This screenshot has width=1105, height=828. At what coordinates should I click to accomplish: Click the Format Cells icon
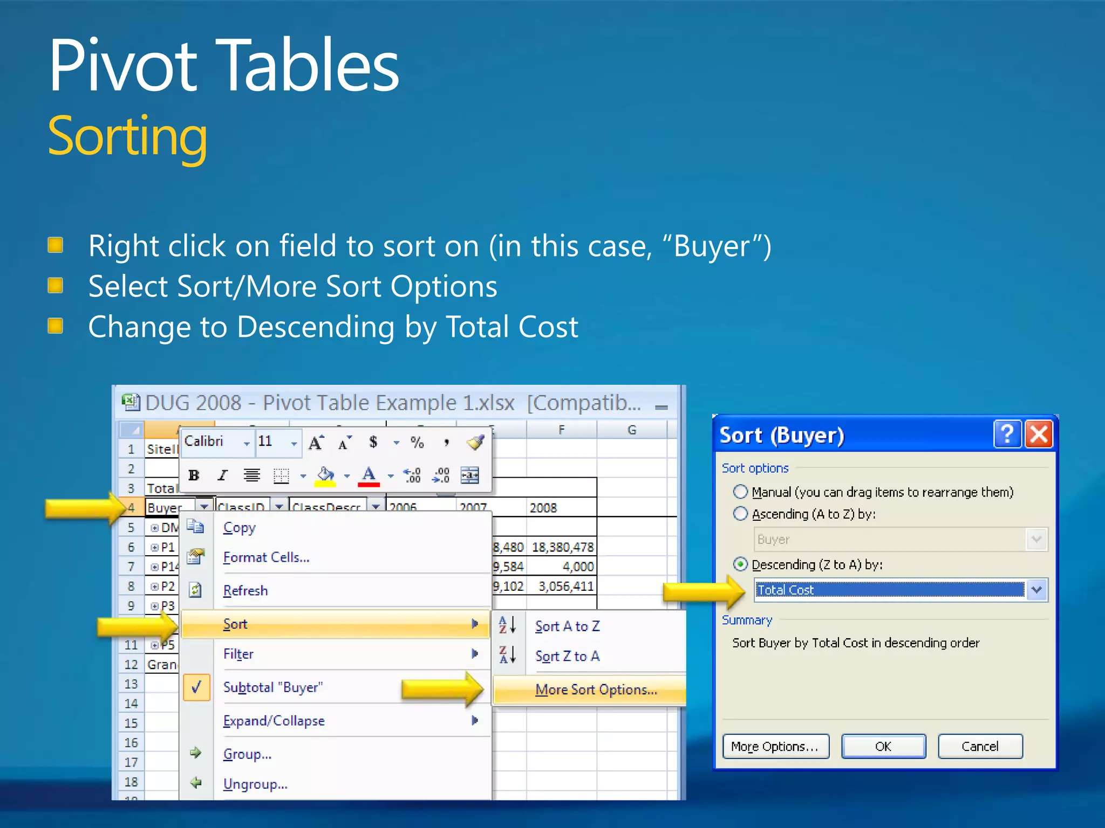[195, 556]
